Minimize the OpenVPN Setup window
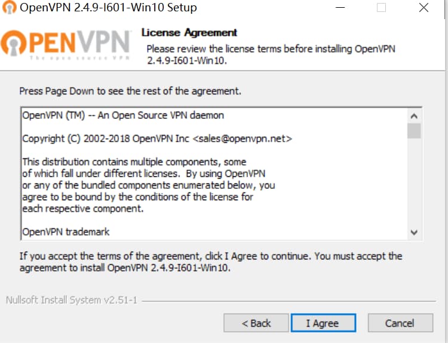 point(339,8)
